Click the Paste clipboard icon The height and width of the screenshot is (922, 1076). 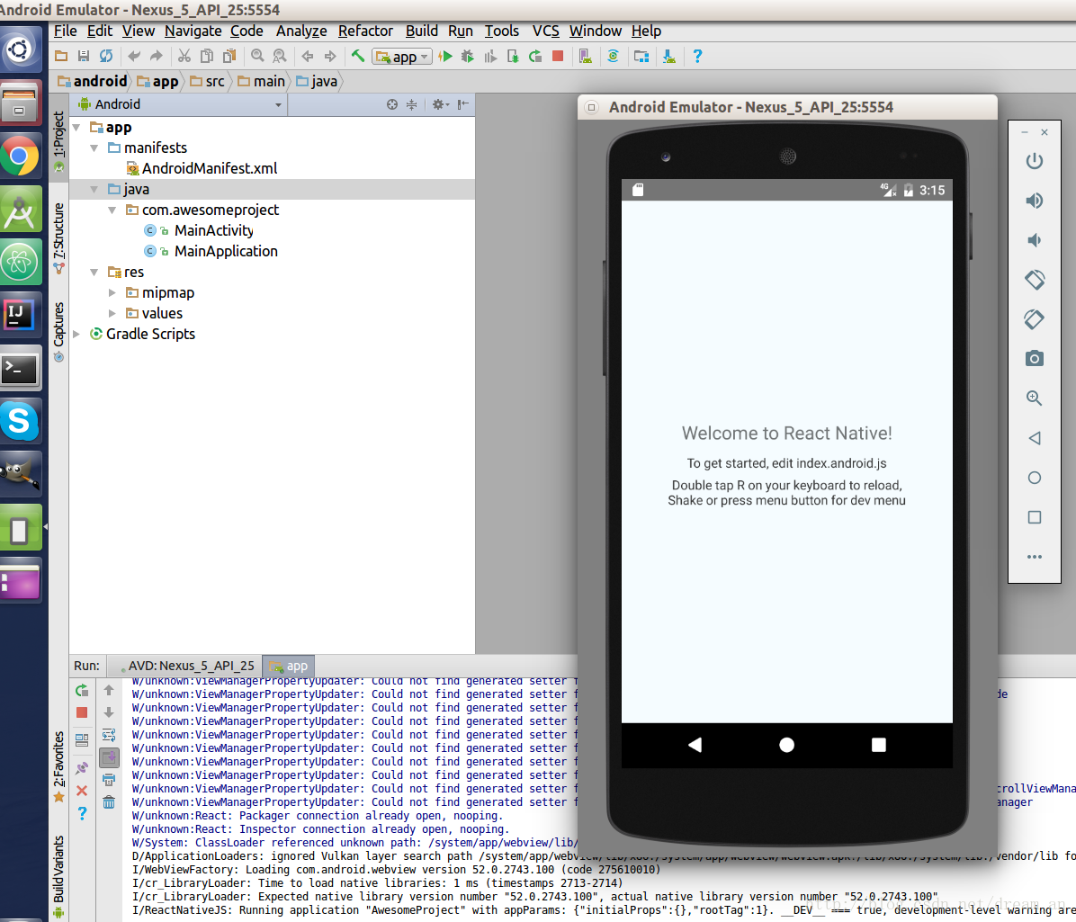click(229, 57)
